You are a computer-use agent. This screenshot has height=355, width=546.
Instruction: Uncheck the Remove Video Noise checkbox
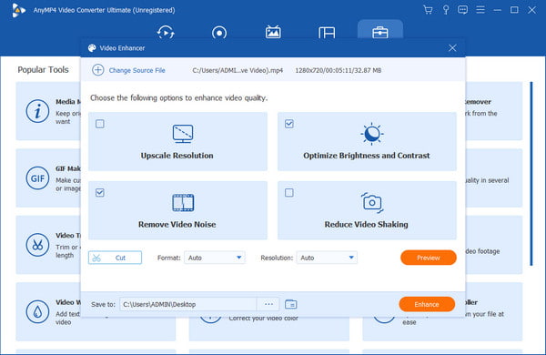tap(100, 193)
